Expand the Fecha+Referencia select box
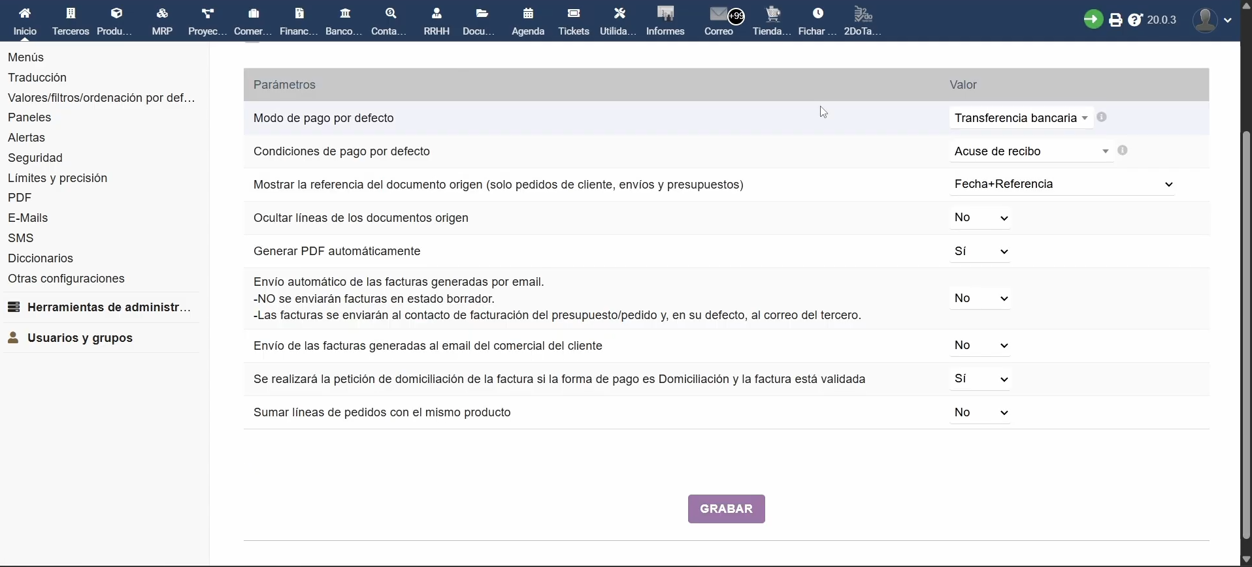This screenshot has height=567, width=1252. pyautogui.click(x=1063, y=185)
